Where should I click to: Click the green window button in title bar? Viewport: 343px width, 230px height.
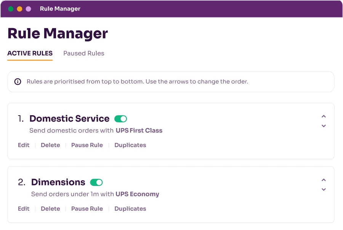coord(11,9)
